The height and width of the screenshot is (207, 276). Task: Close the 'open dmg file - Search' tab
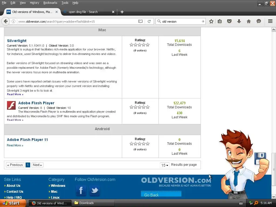(x=113, y=12)
